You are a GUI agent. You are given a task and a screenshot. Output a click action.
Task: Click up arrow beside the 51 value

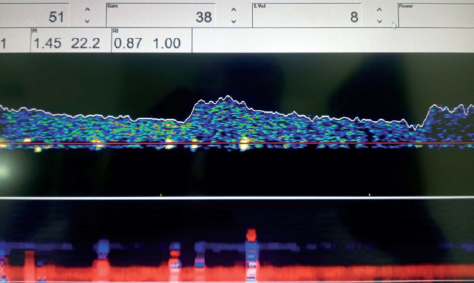(x=87, y=9)
